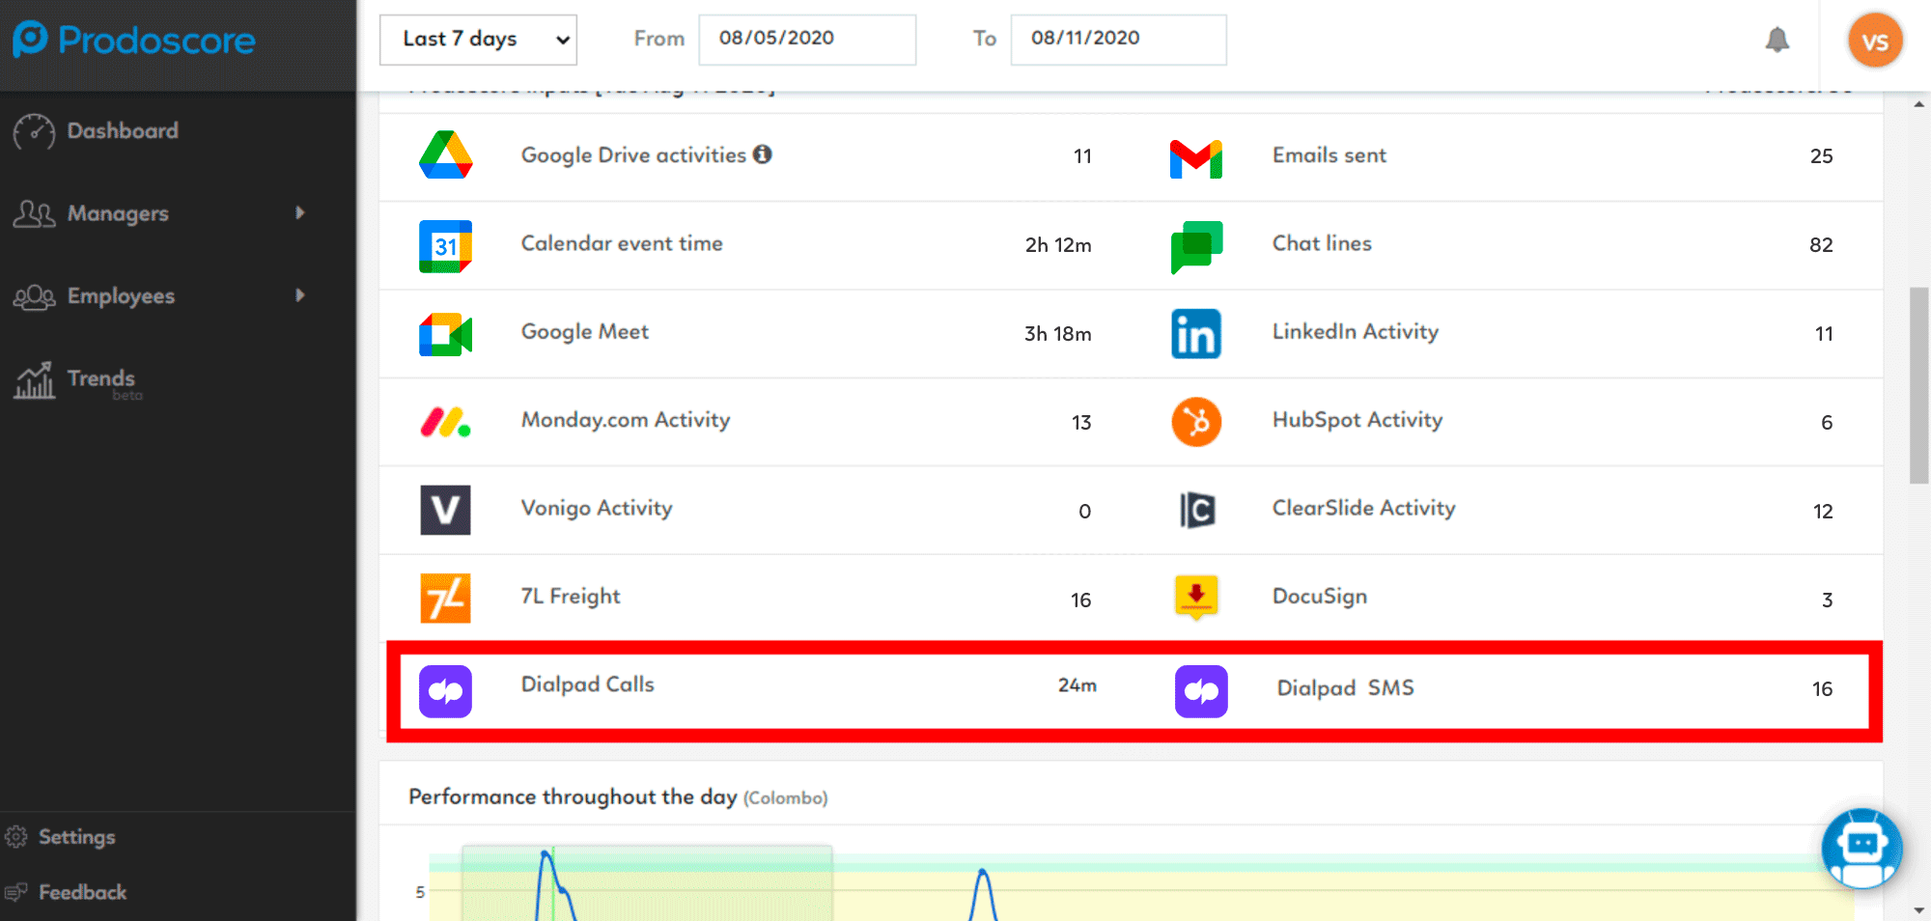The width and height of the screenshot is (1931, 921).
Task: Click Emails sent value 25
Action: [x=1822, y=156]
